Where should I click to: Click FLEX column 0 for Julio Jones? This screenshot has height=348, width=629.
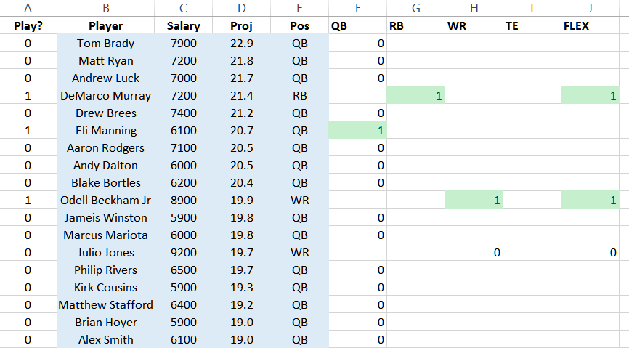tap(590, 253)
